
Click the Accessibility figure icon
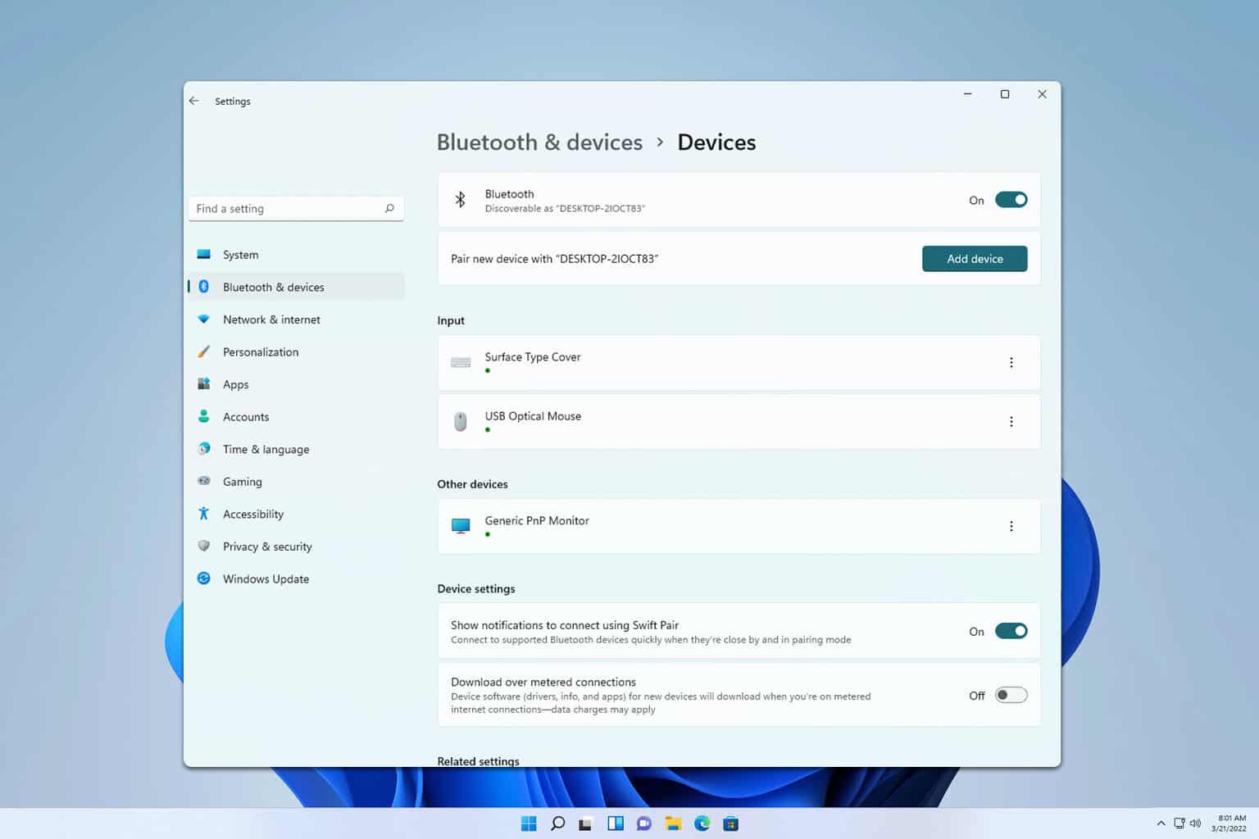204,514
